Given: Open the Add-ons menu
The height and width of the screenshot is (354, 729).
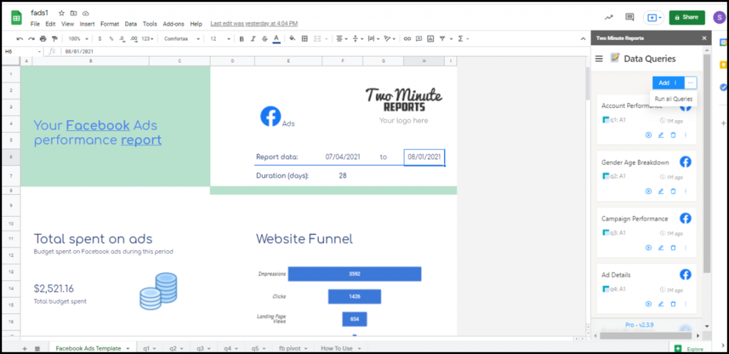Looking at the screenshot, I should pos(174,23).
